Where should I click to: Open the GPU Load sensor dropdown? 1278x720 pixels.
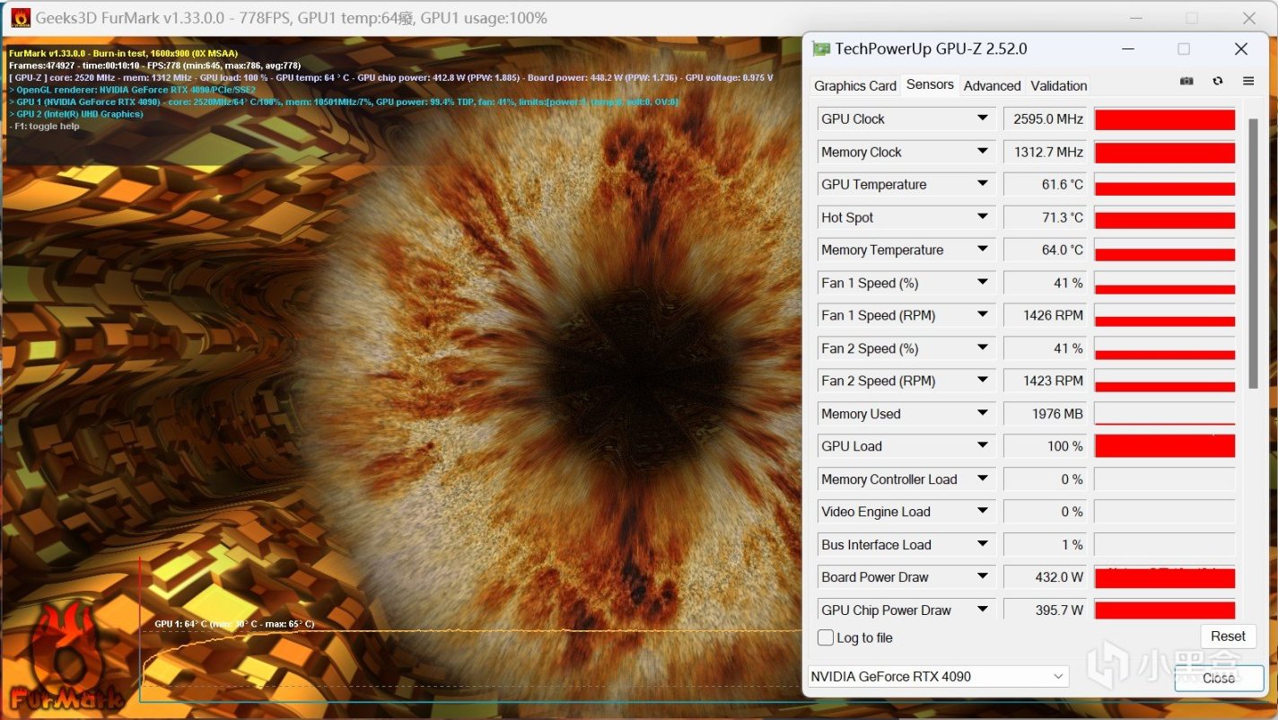tap(983, 446)
